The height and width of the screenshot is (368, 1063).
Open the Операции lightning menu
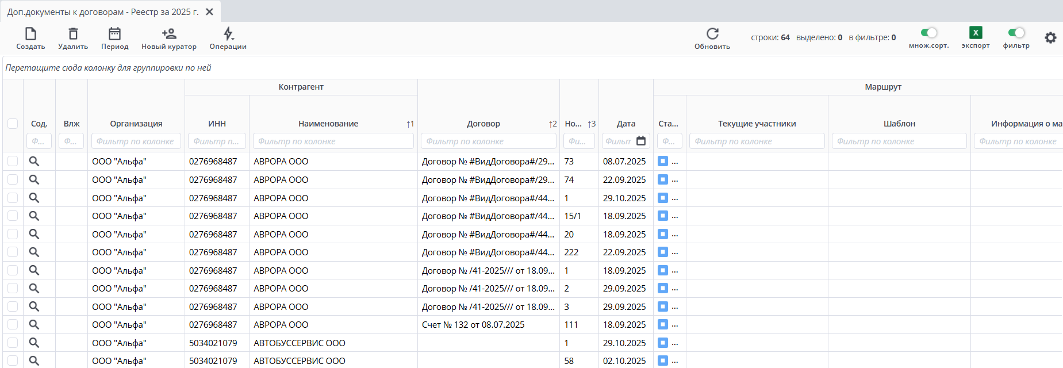tap(228, 34)
